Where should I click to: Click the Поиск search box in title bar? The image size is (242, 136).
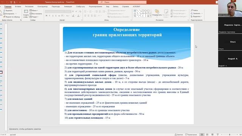[x=122, y=2]
